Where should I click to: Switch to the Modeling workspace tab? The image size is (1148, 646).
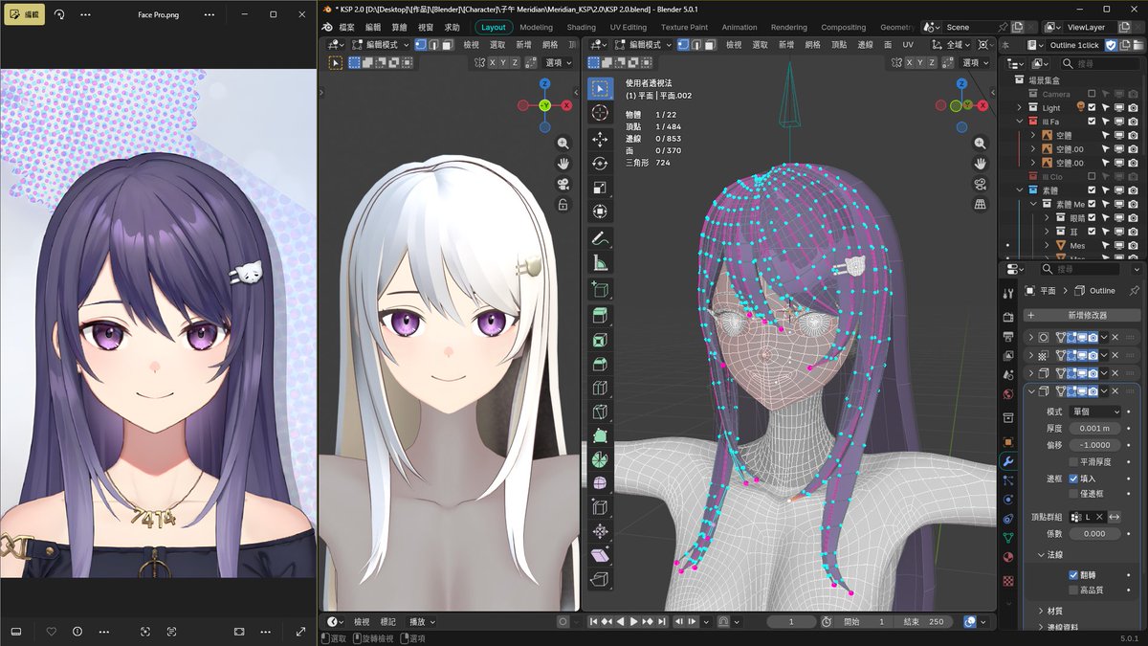click(536, 28)
